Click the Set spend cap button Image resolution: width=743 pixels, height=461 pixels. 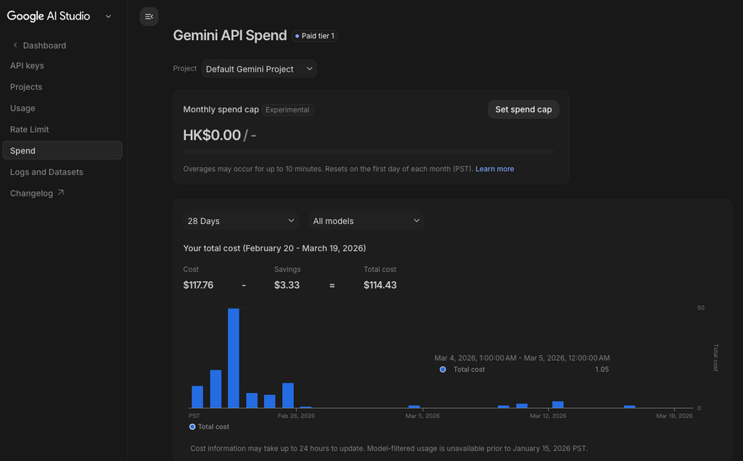(x=523, y=109)
